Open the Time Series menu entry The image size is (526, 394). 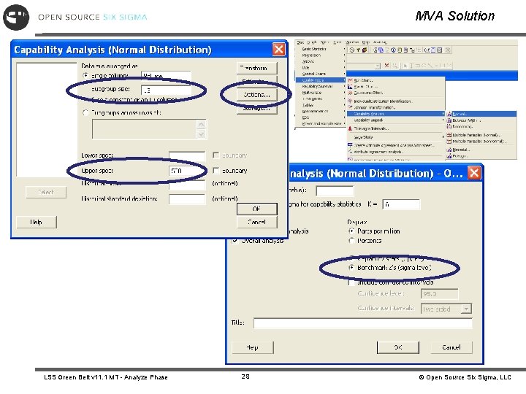point(321,98)
